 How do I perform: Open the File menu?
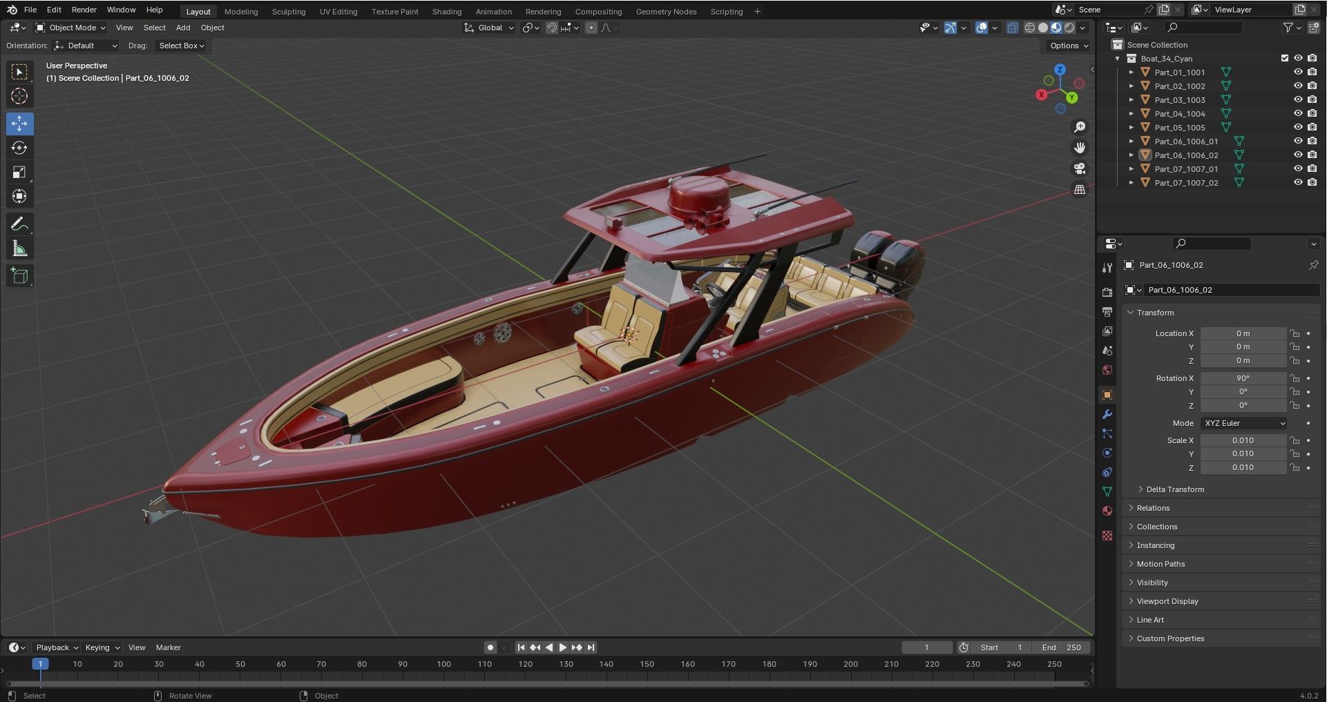click(x=30, y=10)
